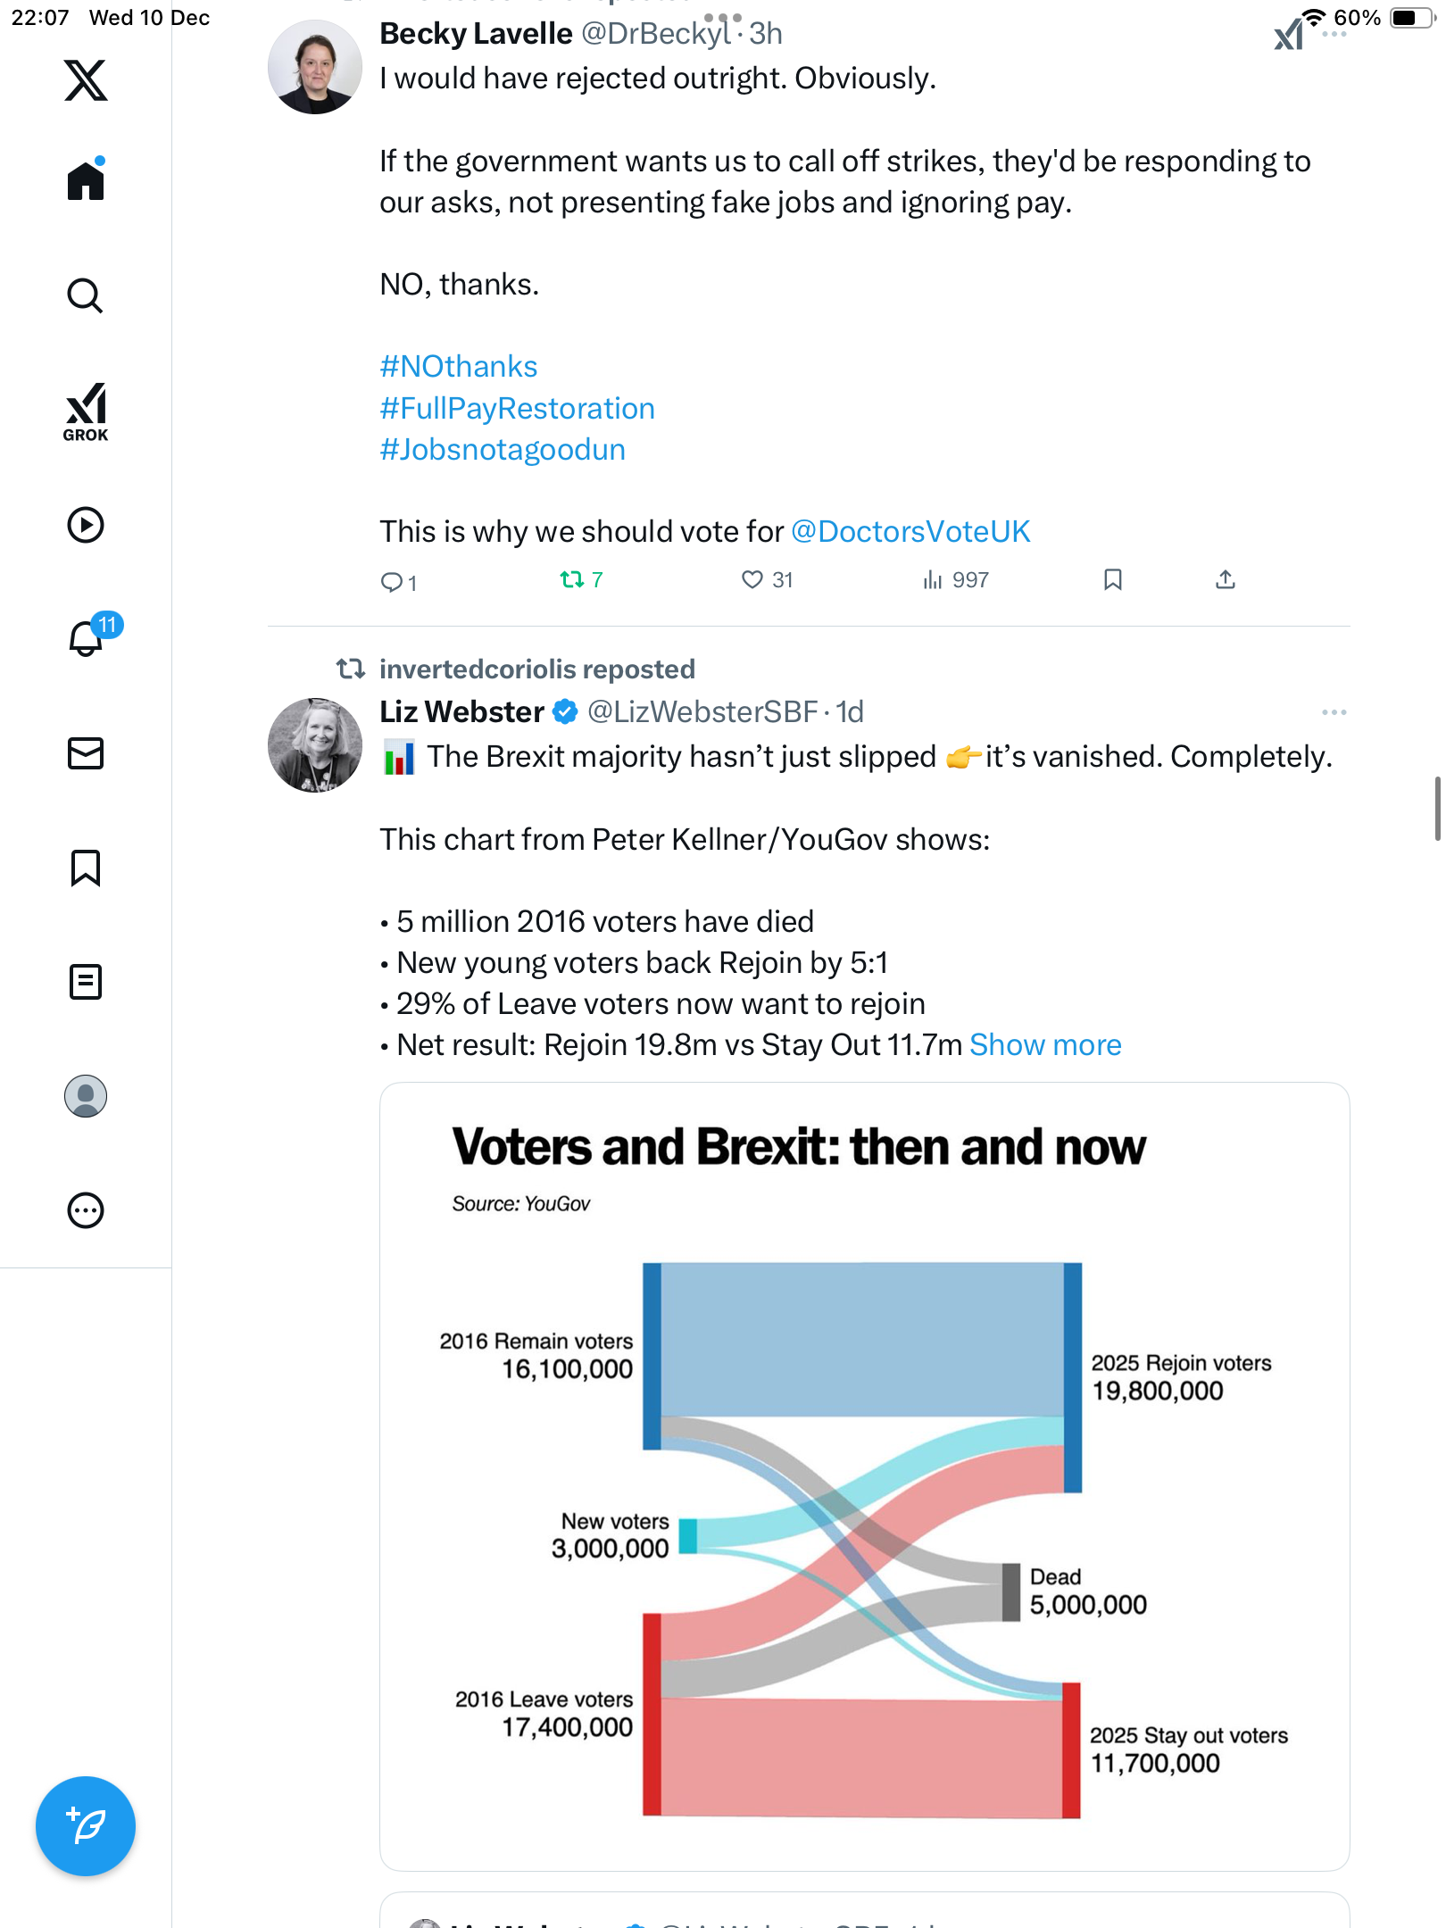Screen dimensions: 1446x1928
Task: Open more options on Liz Webster's post
Action: coord(1334,712)
